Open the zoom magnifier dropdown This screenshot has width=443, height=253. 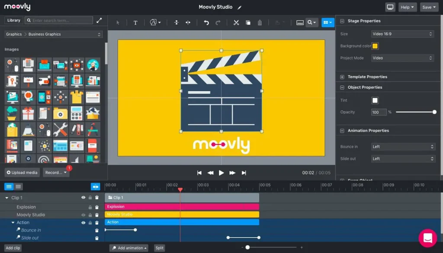click(312, 22)
